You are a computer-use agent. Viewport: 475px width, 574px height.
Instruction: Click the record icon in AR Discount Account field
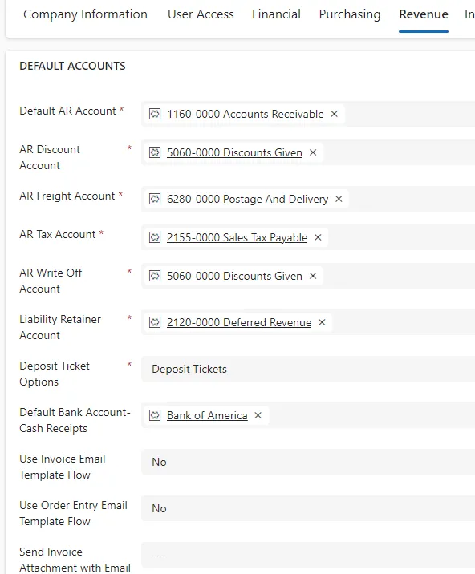click(x=155, y=152)
